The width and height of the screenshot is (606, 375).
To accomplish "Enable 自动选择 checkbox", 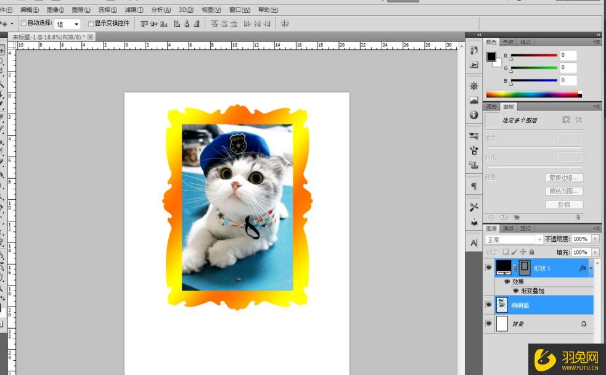I will tap(23, 23).
